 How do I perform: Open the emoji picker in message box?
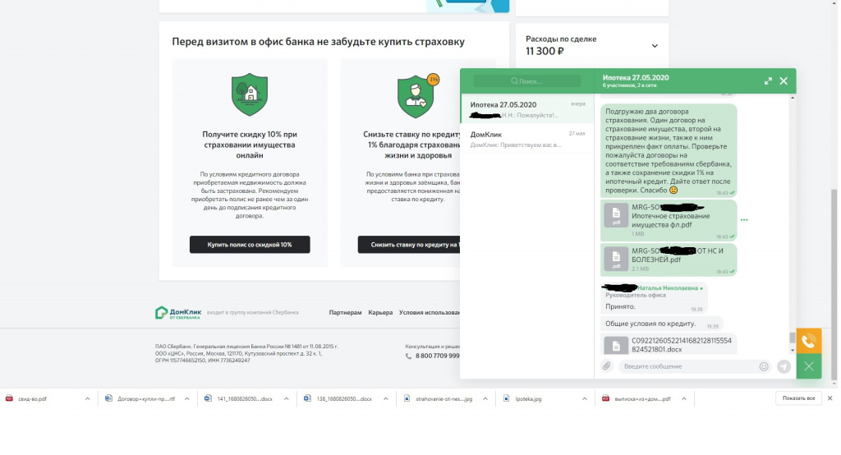(764, 366)
